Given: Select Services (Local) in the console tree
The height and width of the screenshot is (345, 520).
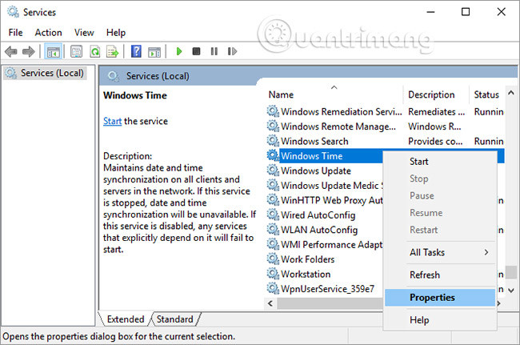Looking at the screenshot, I should [x=50, y=73].
